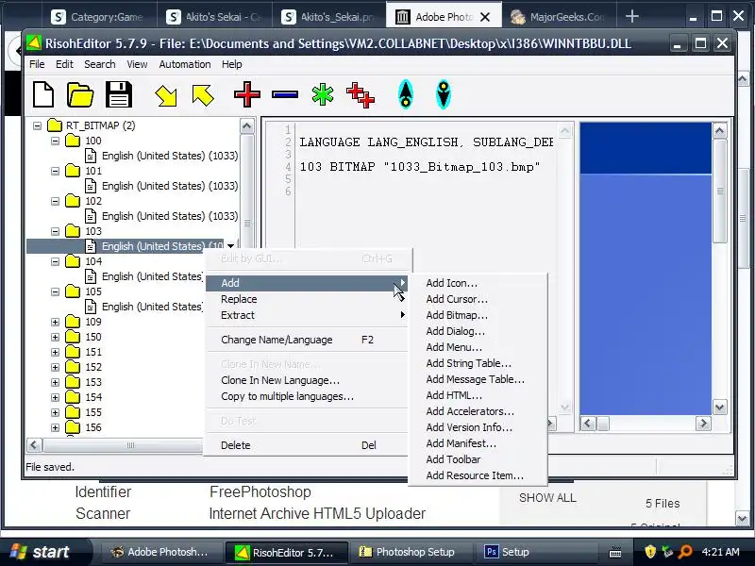The image size is (755, 566).
Task: Click the document icon under folder 101
Action: [x=91, y=186]
